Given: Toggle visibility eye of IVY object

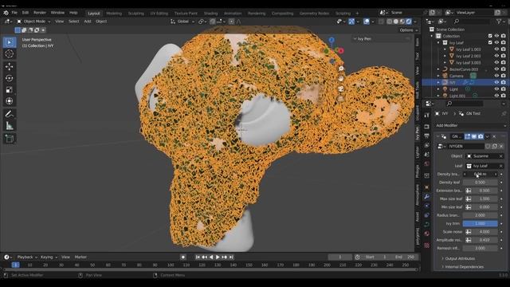Looking at the screenshot, I should coord(496,82).
